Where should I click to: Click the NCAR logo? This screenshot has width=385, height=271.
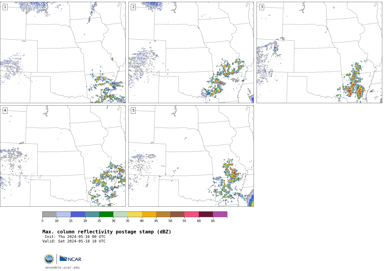pos(70,259)
